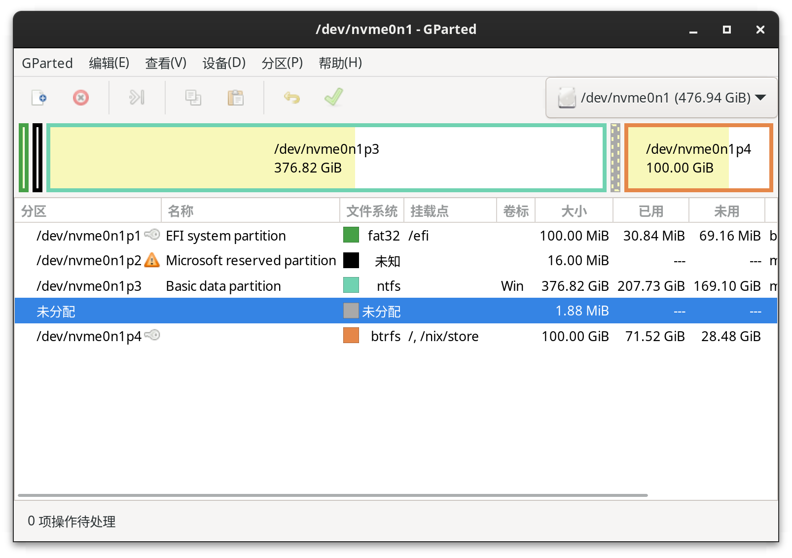Select black nvme0n1p2 bar in disk map
This screenshot has height=558, width=792.
tap(37, 158)
